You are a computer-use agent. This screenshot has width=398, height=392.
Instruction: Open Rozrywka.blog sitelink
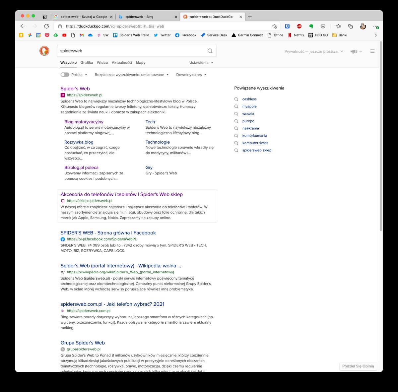pos(79,142)
